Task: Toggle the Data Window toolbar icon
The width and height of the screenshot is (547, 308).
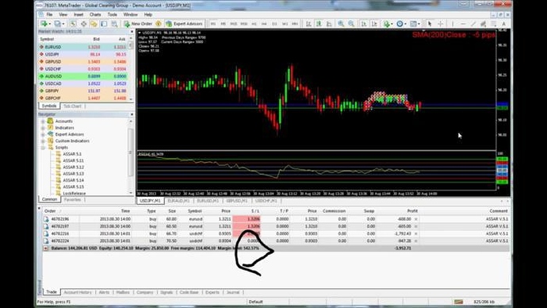Action: coord(84,24)
